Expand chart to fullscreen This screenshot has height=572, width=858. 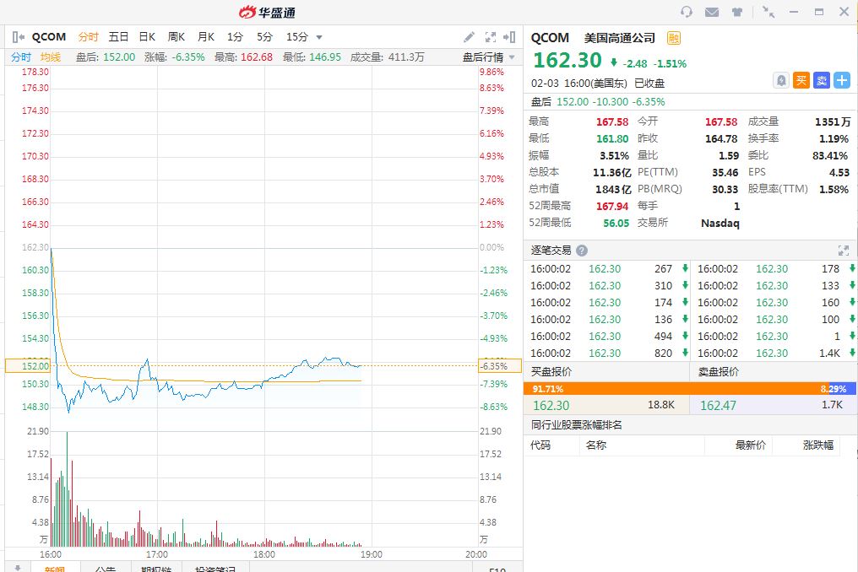pyautogui.click(x=491, y=36)
